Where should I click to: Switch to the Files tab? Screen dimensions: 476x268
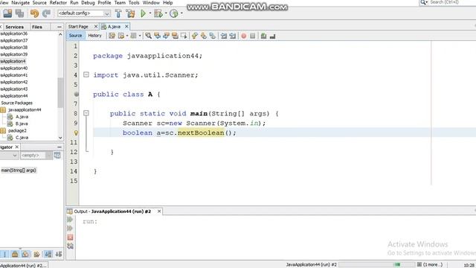(x=37, y=27)
